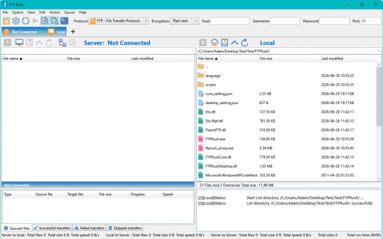Open the Encryption dropdown
This screenshot has height=239, width=383.
pyautogui.click(x=184, y=21)
